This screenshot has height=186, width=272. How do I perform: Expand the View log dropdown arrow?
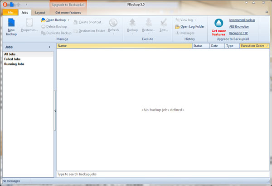(195, 20)
